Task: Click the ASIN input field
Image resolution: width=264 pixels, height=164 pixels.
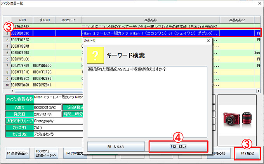Action: (47, 107)
